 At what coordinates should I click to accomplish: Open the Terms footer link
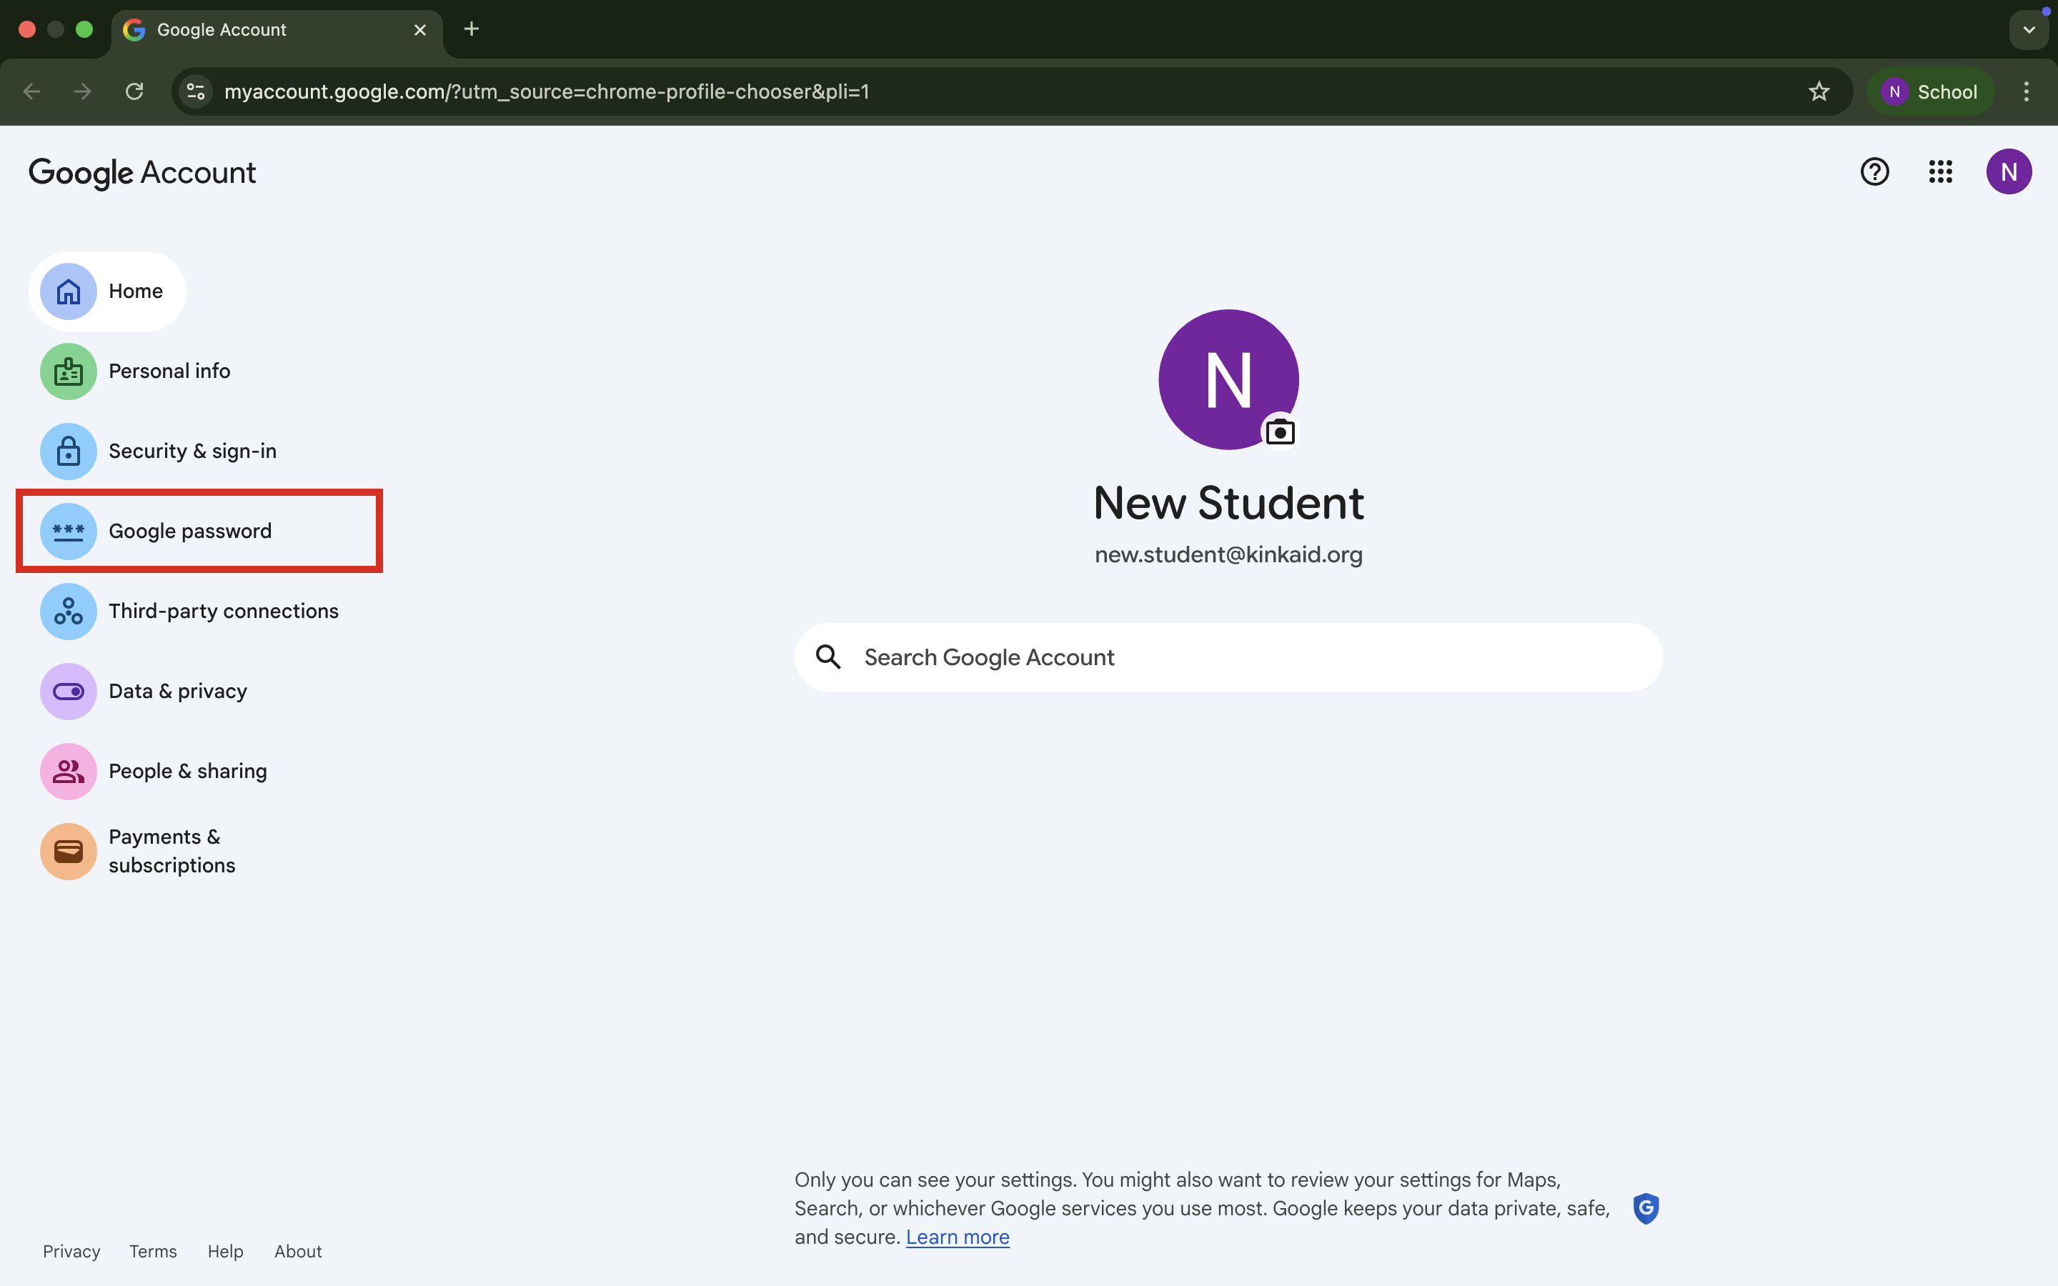(x=153, y=1251)
